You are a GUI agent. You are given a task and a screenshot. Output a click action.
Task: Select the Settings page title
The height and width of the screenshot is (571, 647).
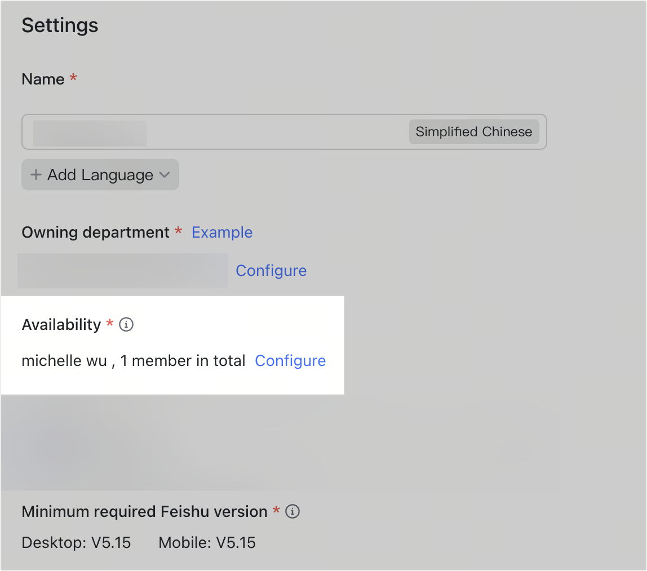(x=59, y=25)
